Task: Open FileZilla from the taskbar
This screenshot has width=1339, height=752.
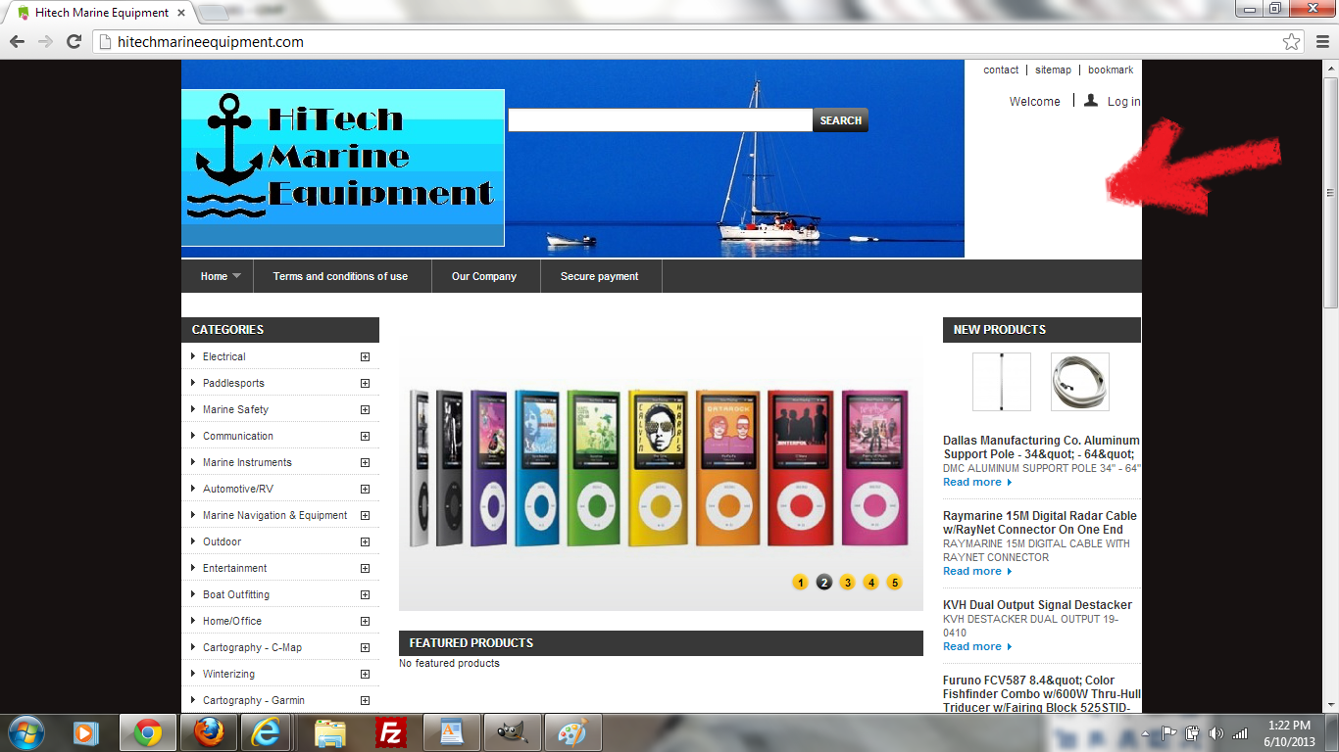Action: click(391, 732)
